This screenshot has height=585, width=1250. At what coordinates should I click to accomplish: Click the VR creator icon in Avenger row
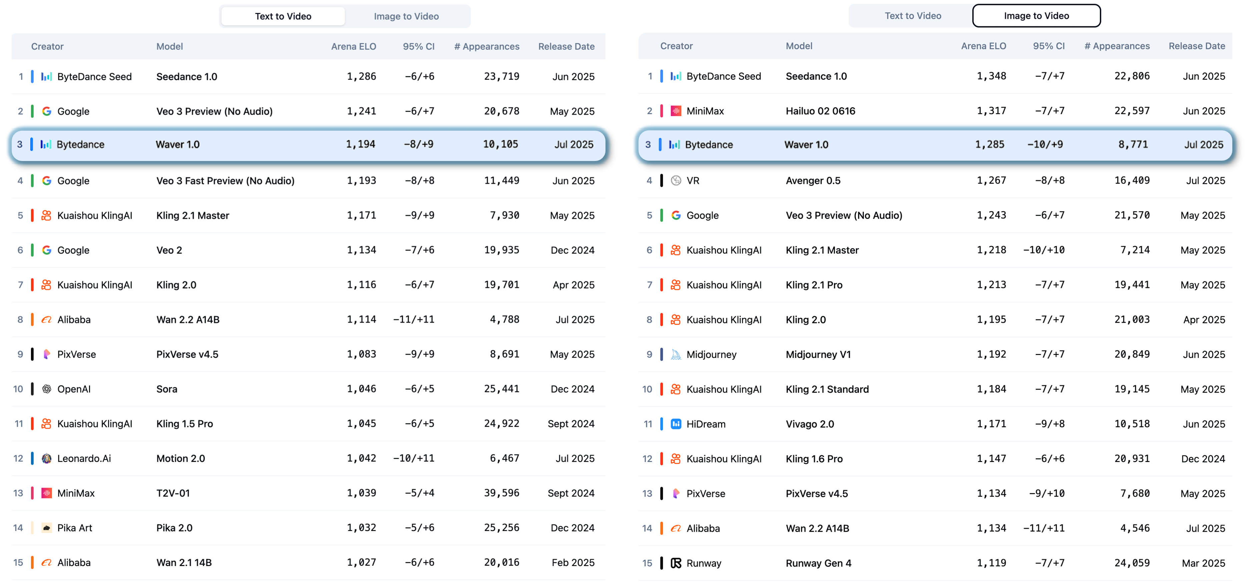pyautogui.click(x=676, y=180)
